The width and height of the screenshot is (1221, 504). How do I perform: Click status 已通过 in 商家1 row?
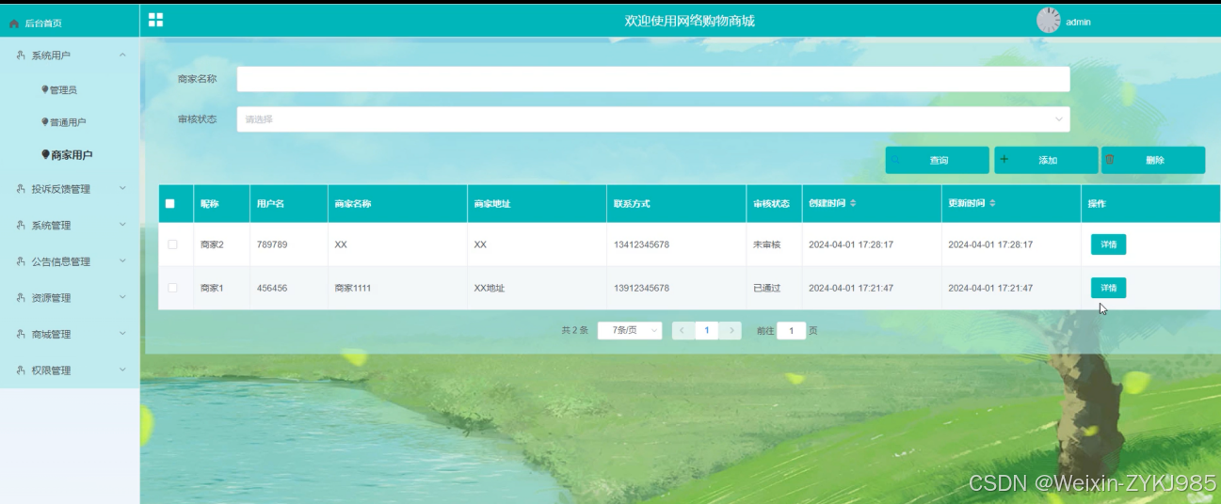[766, 288]
